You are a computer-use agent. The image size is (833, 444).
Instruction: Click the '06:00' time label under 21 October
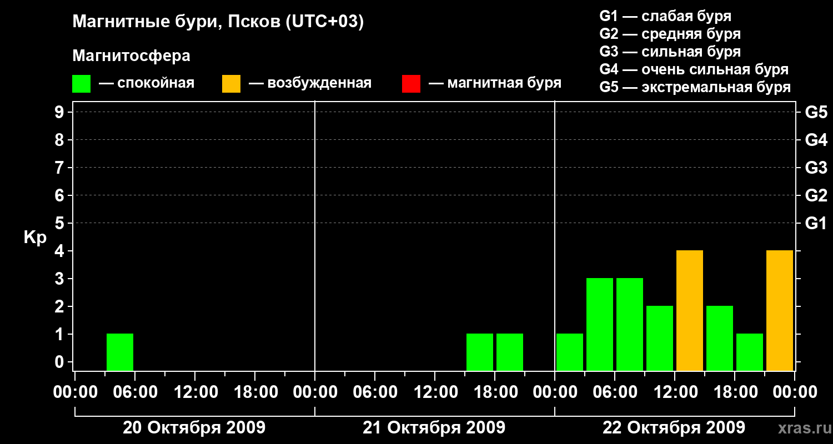(375, 392)
